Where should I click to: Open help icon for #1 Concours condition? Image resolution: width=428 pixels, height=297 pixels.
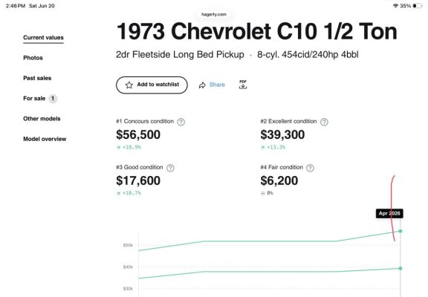tap(181, 122)
